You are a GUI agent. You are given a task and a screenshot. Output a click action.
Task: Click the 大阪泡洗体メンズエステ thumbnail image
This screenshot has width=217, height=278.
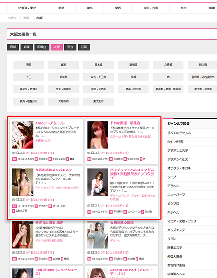tap(23, 182)
